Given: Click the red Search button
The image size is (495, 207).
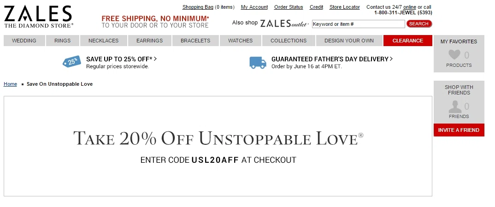Looking at the screenshot, I should pyautogui.click(x=419, y=24).
